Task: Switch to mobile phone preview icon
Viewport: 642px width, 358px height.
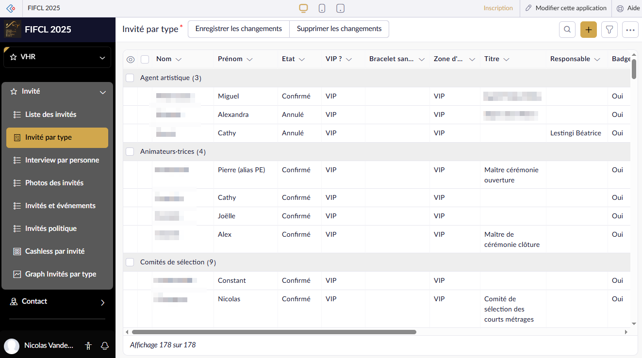Action: [322, 8]
